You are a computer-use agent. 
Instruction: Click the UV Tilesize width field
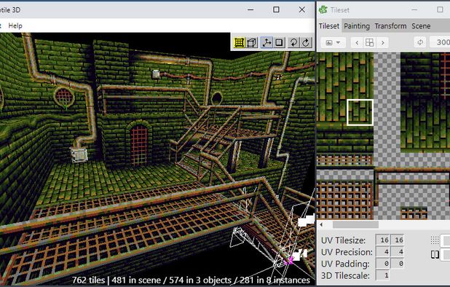click(x=382, y=240)
